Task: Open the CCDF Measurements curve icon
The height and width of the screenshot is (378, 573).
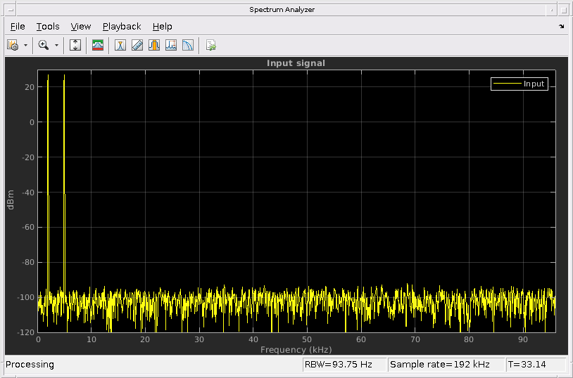Action: click(x=188, y=45)
